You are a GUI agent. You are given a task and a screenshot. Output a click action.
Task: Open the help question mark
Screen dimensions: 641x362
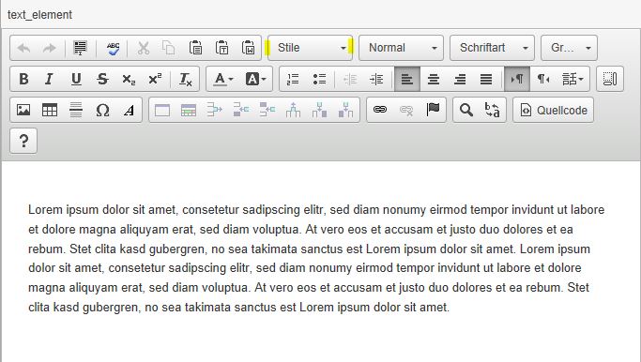[x=23, y=141]
